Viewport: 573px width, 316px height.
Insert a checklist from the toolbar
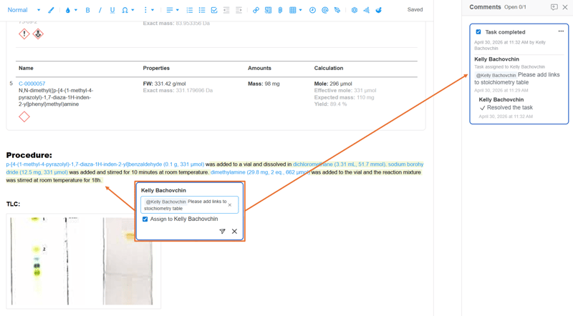(214, 10)
